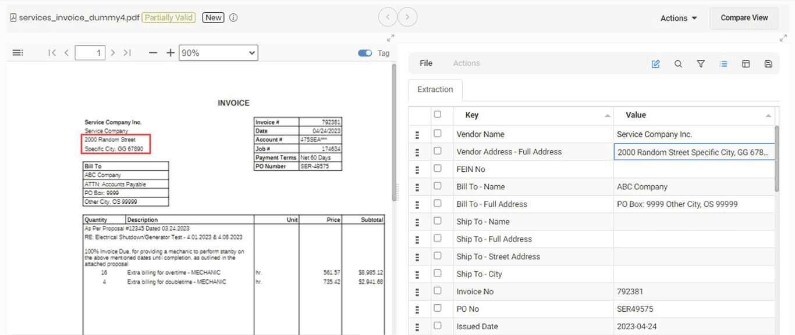The image size is (795, 335).
Task: Save extraction with floppy disk icon
Action: point(768,64)
